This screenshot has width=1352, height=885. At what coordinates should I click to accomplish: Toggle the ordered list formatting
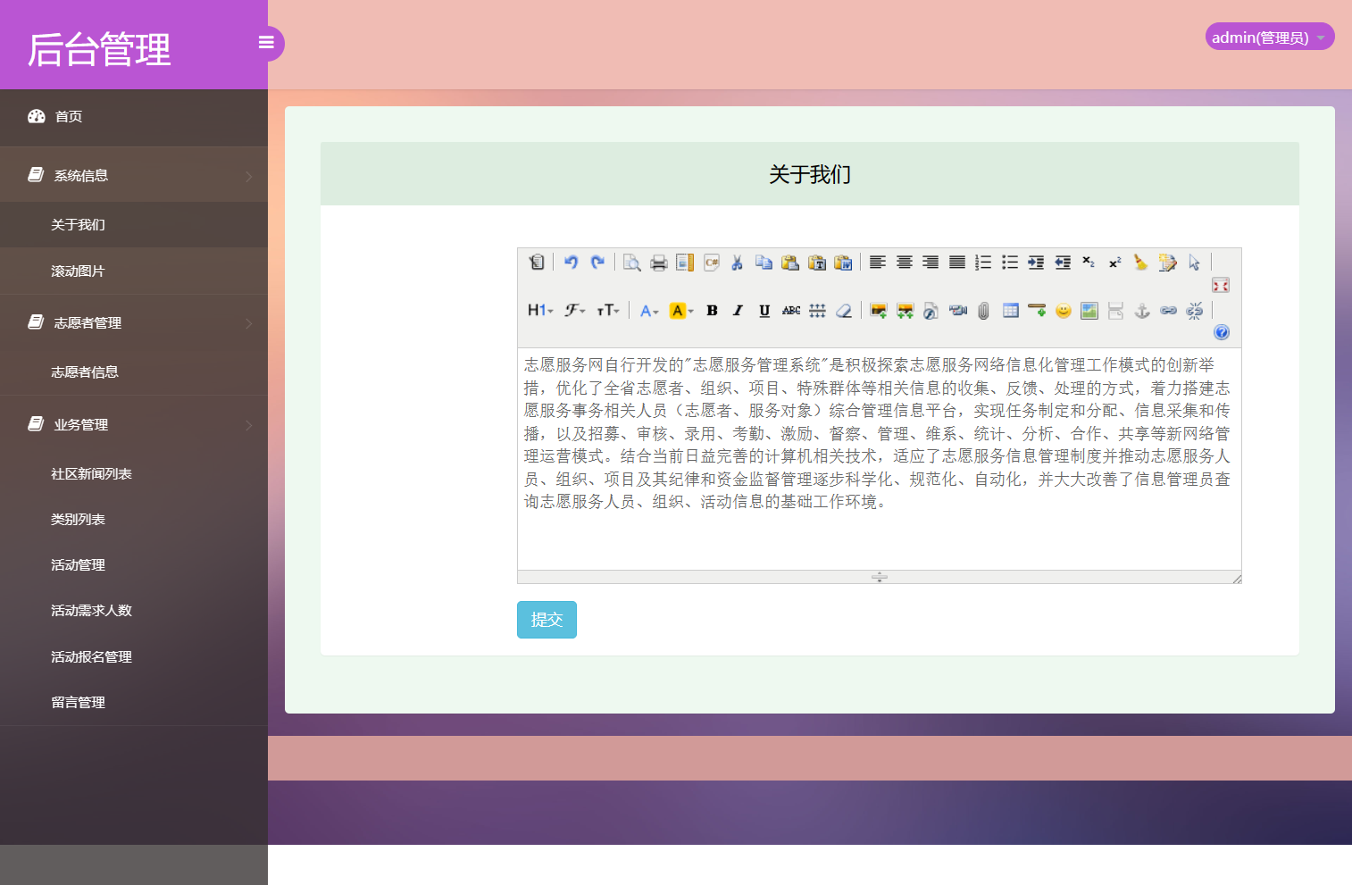click(x=983, y=262)
